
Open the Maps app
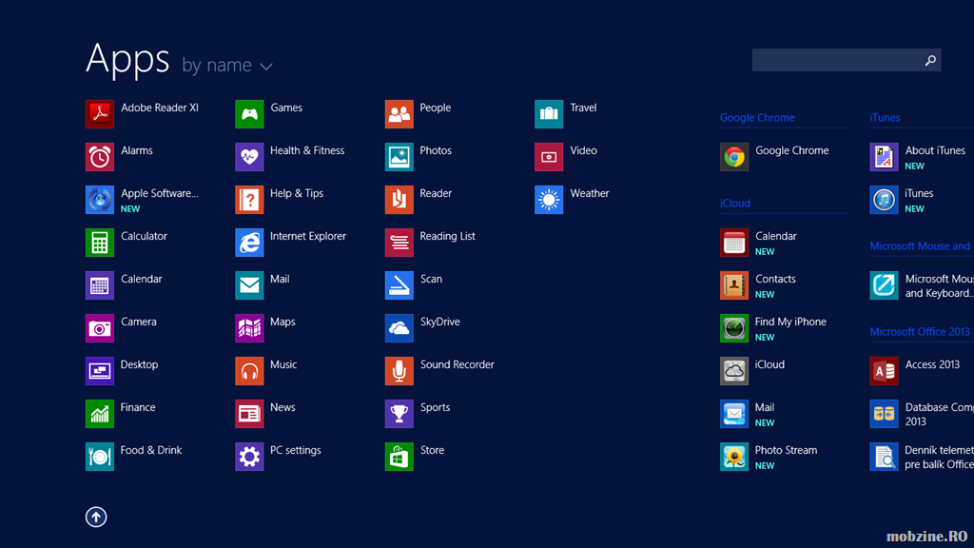pos(265,328)
